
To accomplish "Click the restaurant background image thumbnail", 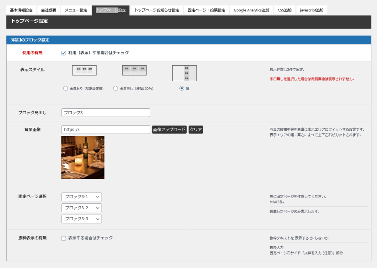I will tap(83, 157).
